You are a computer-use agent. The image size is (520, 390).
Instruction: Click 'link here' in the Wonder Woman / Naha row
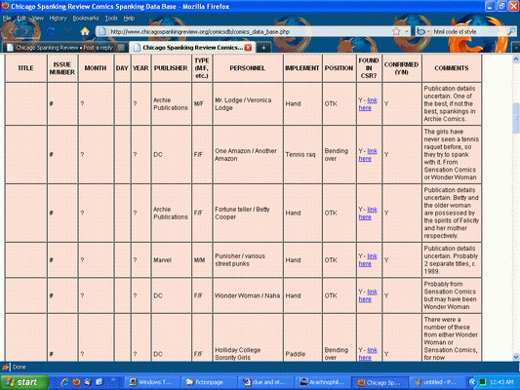(x=368, y=295)
